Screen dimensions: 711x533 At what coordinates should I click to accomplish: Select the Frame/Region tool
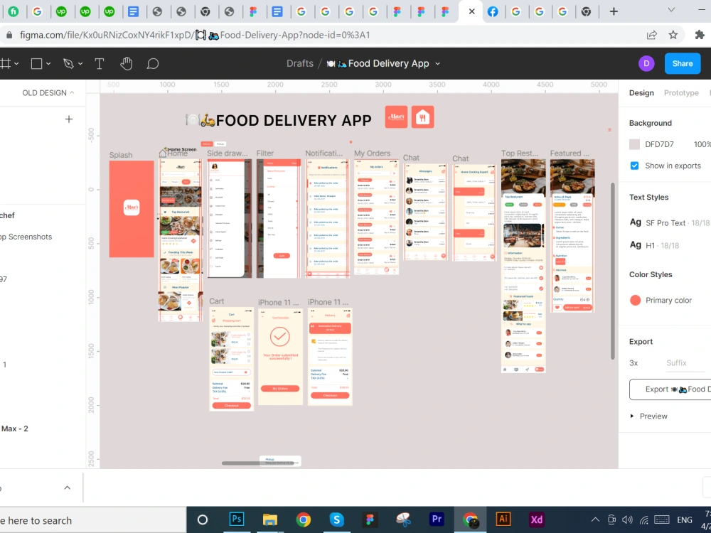click(x=5, y=63)
